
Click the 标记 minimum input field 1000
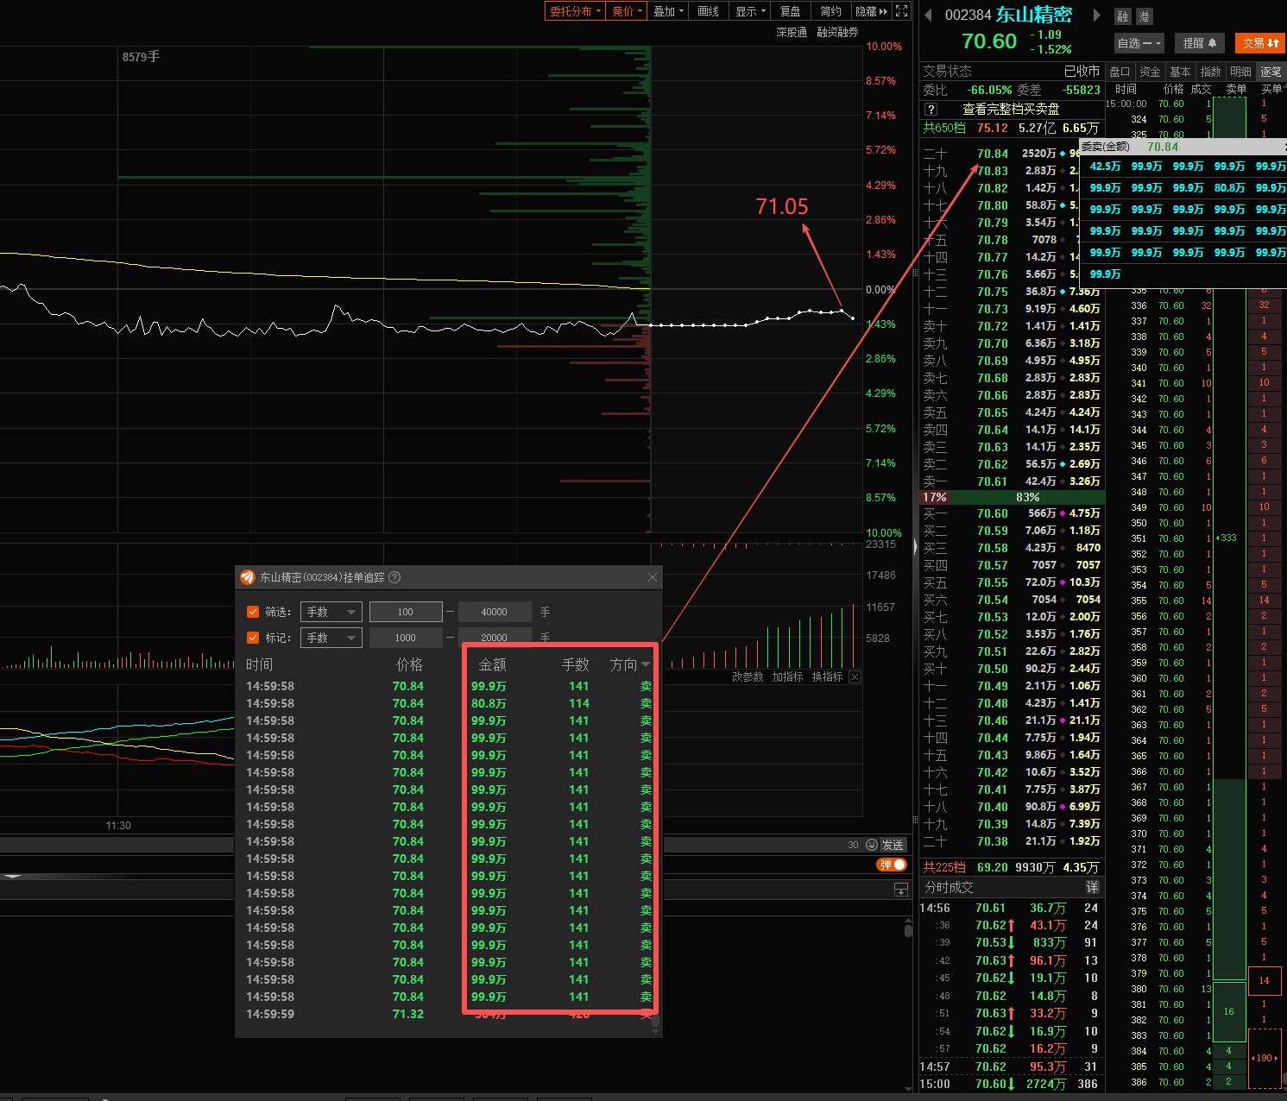click(x=406, y=638)
